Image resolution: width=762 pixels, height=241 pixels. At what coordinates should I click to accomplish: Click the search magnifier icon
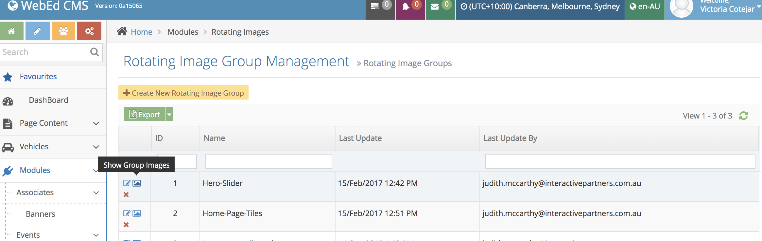point(95,52)
